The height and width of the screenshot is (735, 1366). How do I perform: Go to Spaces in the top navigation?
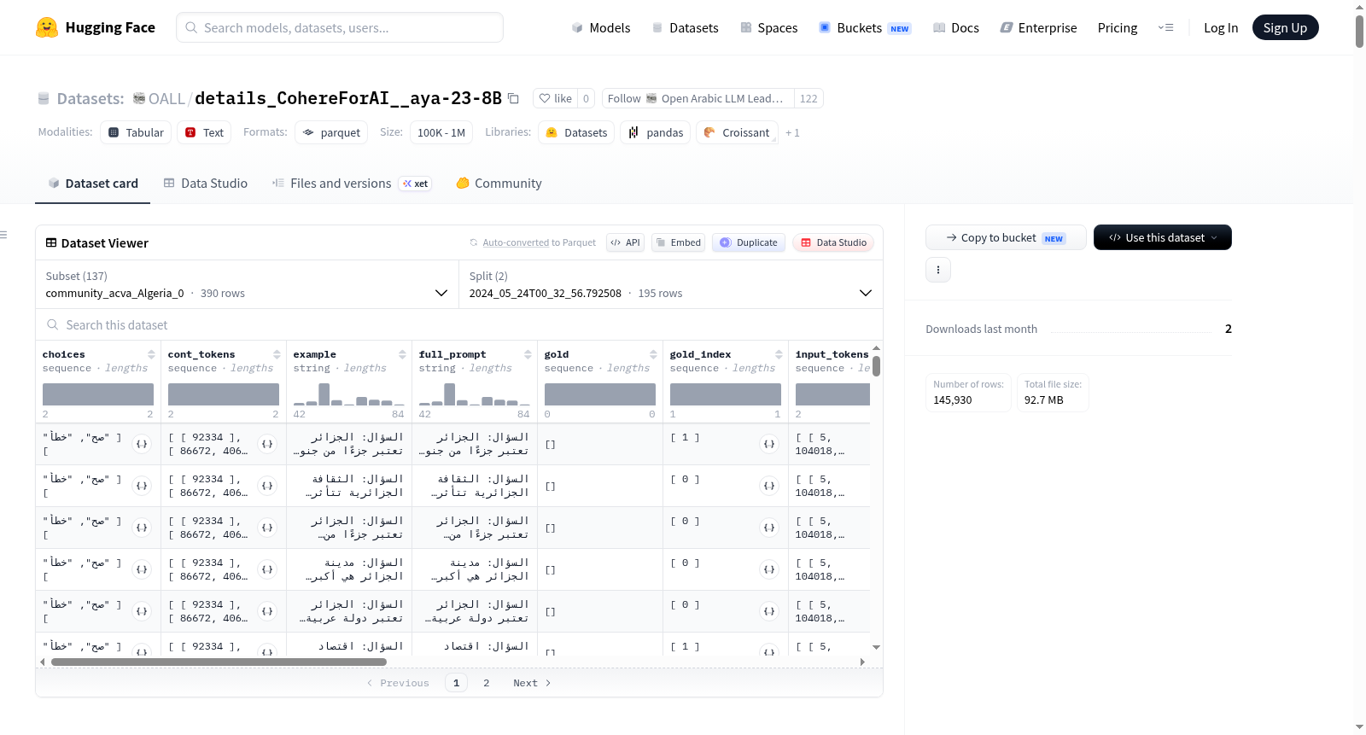(768, 27)
